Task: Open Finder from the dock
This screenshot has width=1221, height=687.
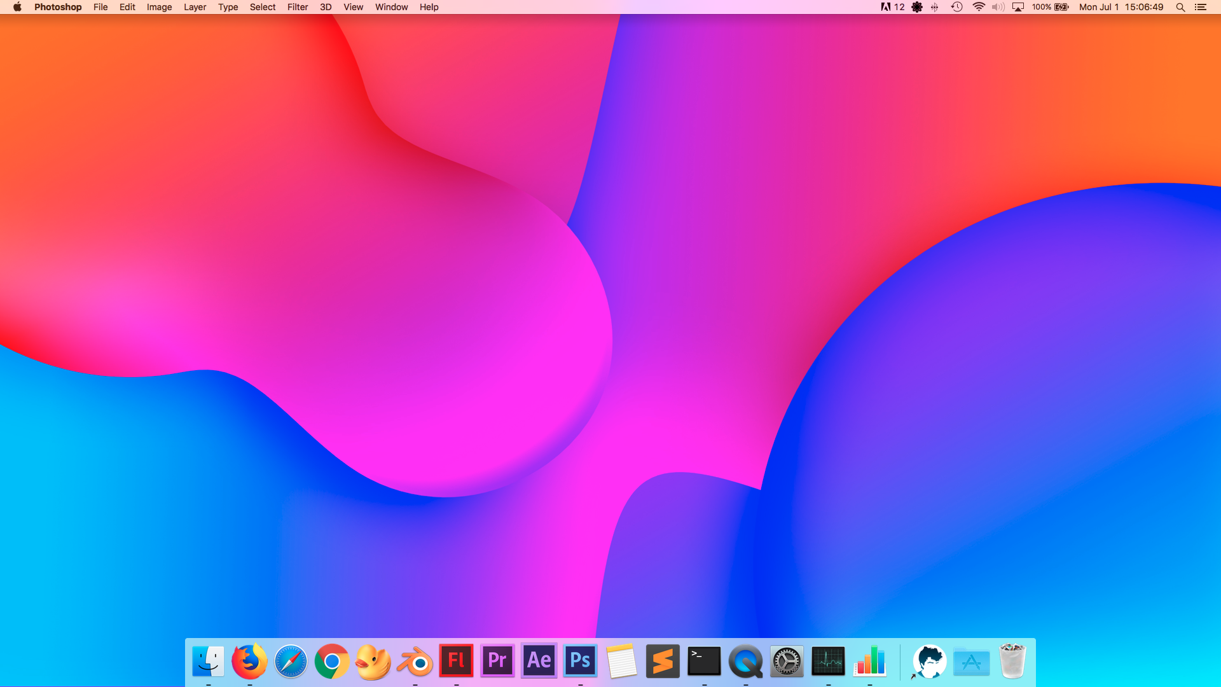Action: 208,662
